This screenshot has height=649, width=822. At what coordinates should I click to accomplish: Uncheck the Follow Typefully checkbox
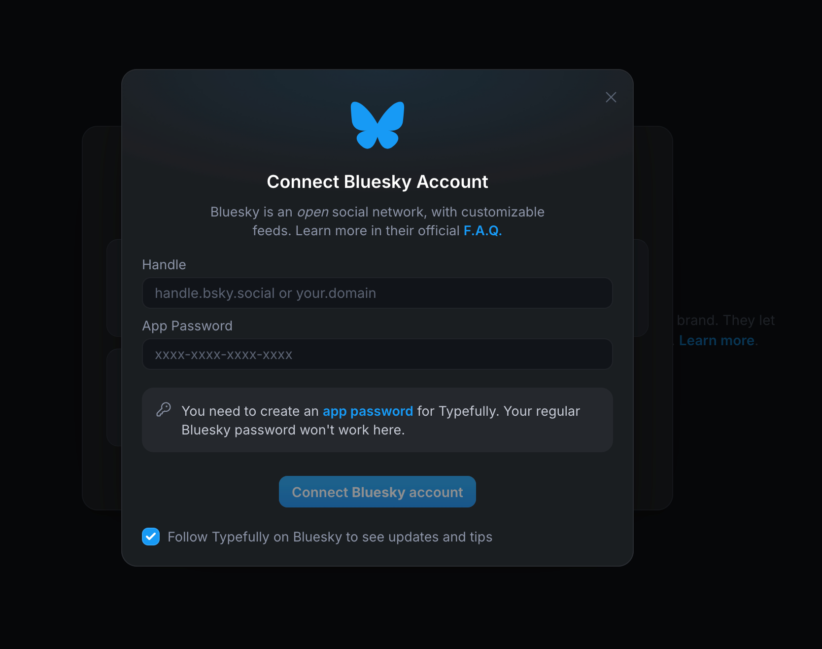[x=151, y=537]
